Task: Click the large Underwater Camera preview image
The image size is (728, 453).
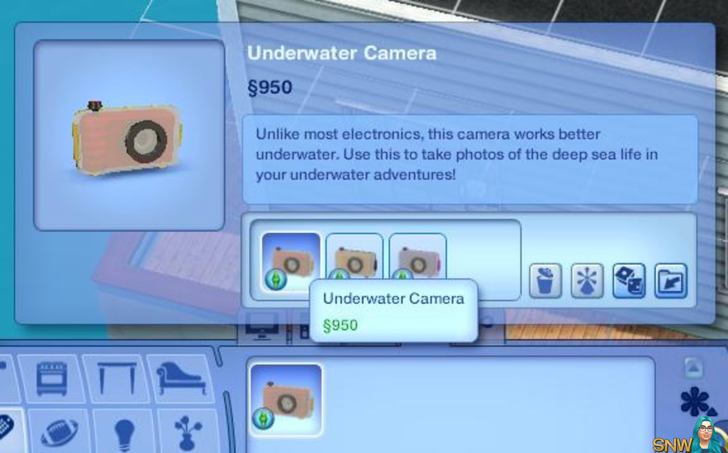Action: (129, 135)
